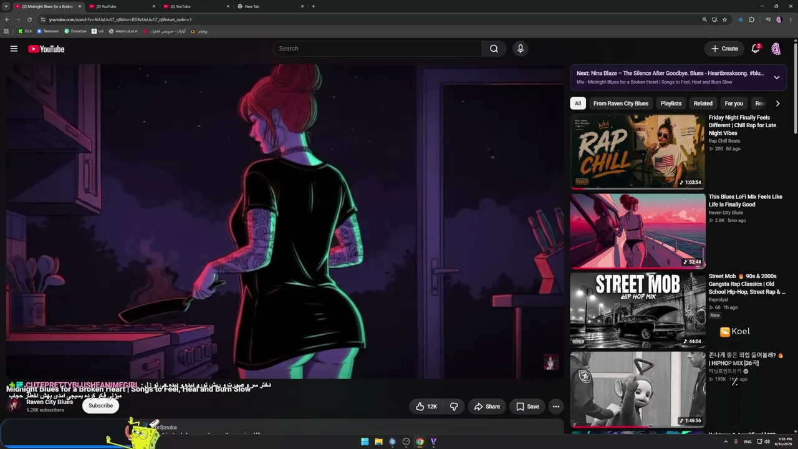
Task: Show more filter chips with arrow
Action: [x=777, y=104]
